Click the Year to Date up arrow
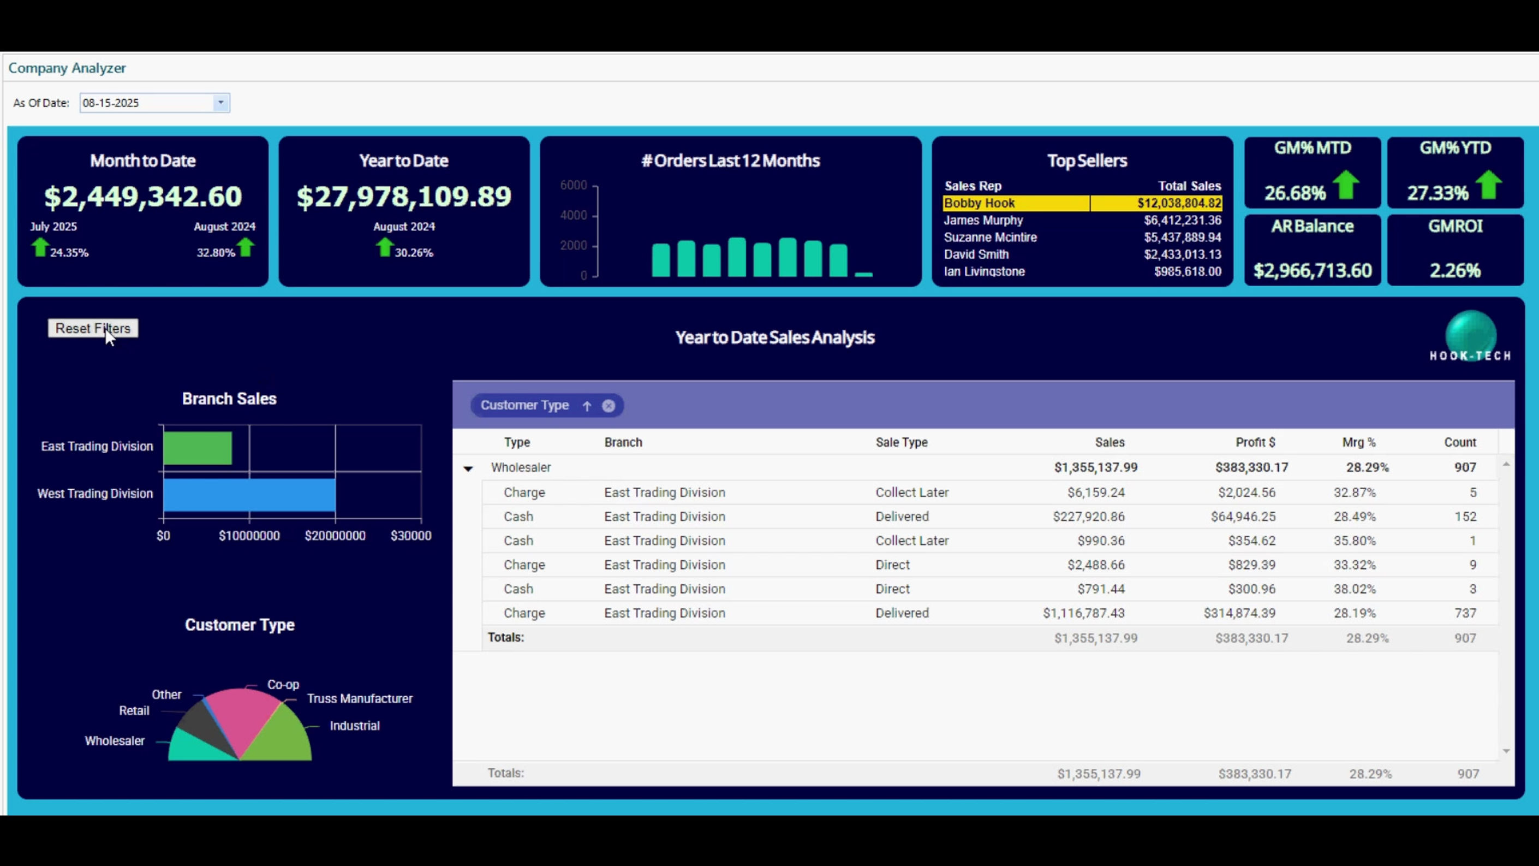Screen dimensions: 1539x866 (x=385, y=247)
